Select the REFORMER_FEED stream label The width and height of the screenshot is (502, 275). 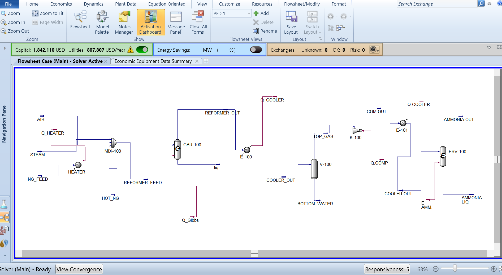[143, 183]
